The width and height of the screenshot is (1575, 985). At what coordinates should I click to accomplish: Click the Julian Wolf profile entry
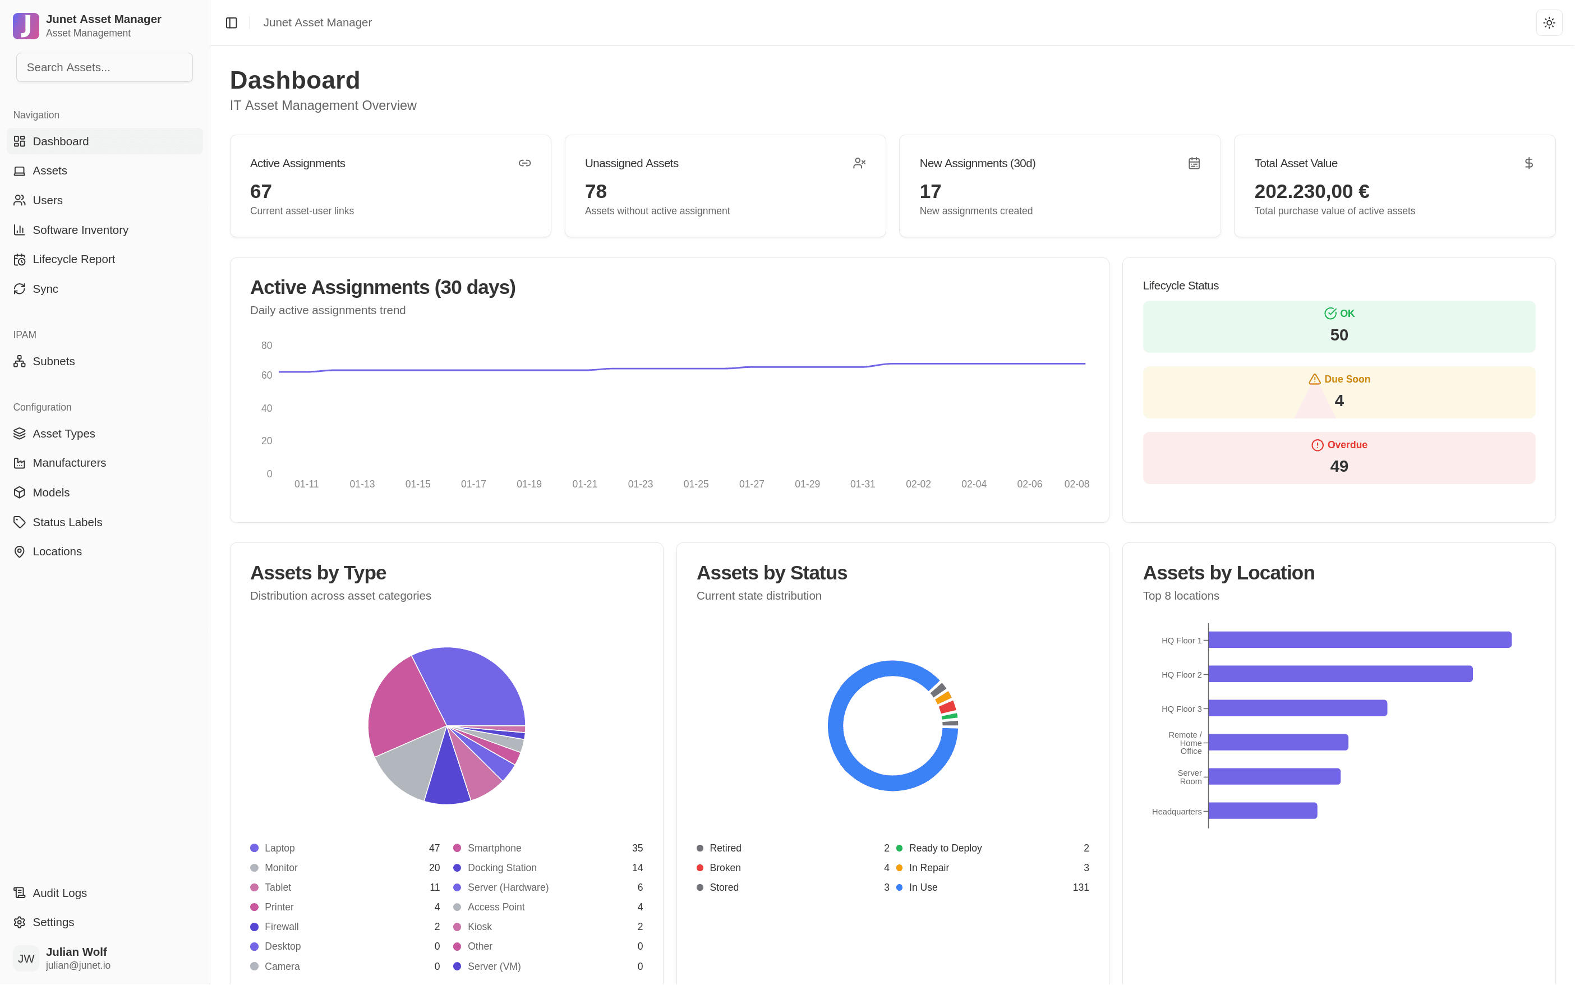(x=76, y=958)
